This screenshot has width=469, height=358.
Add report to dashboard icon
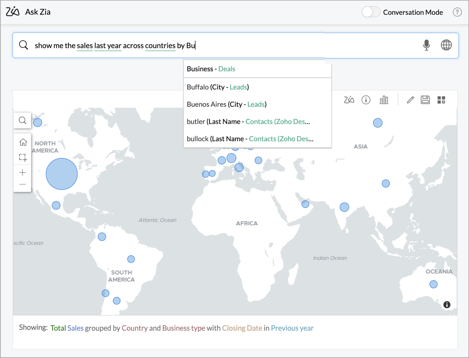point(441,100)
